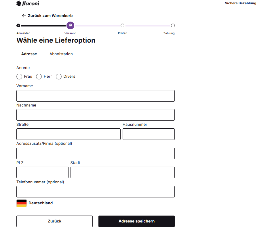Focus the Nachname input field
The width and height of the screenshot is (272, 236).
(x=96, y=115)
